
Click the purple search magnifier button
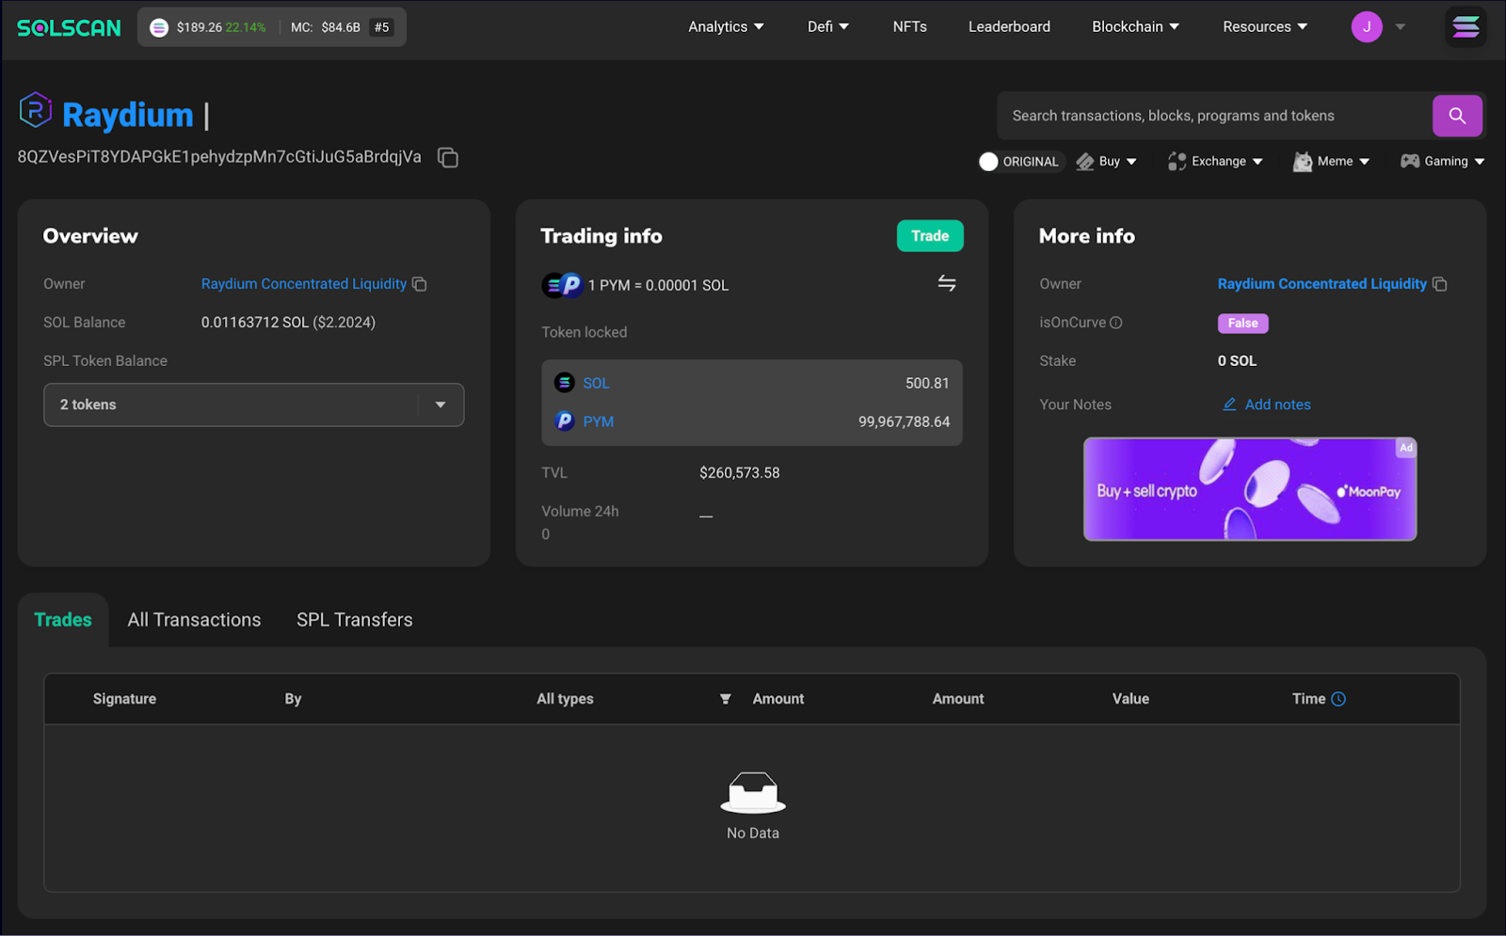coord(1457,116)
